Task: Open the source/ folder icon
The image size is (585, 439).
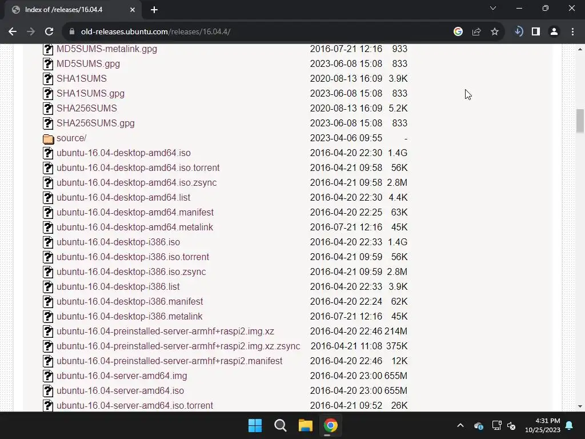Action: (48, 139)
